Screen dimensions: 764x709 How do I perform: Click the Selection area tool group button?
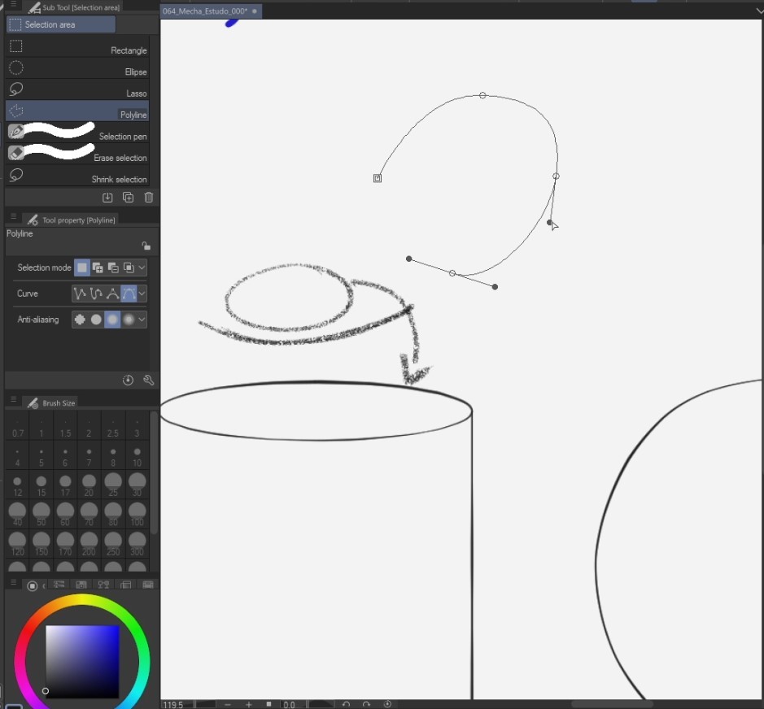(61, 24)
